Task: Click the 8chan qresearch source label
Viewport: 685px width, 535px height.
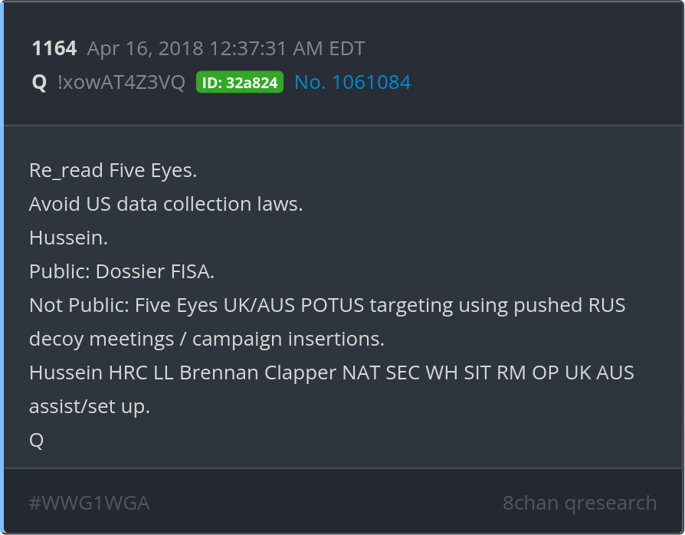Action: 579,503
